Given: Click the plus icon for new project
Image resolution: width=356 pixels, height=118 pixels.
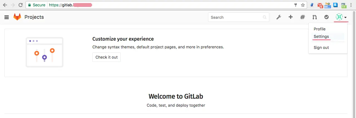Looking at the screenshot, I should coord(291,17).
